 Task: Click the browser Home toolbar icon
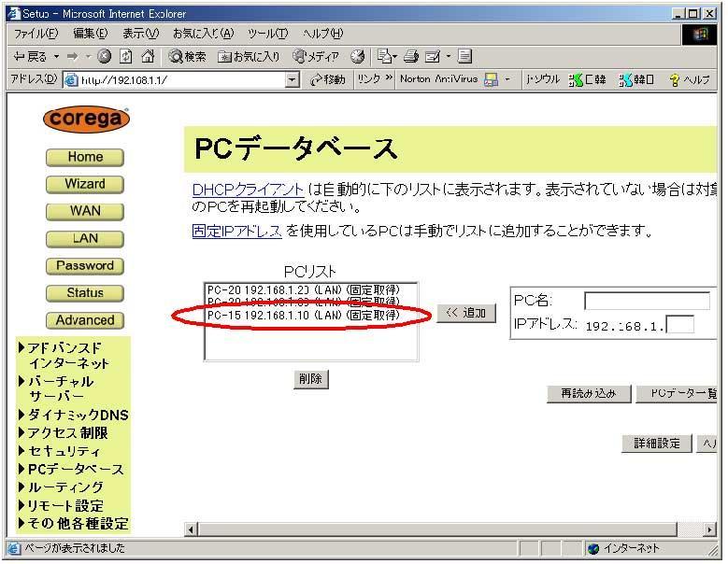coord(147,57)
